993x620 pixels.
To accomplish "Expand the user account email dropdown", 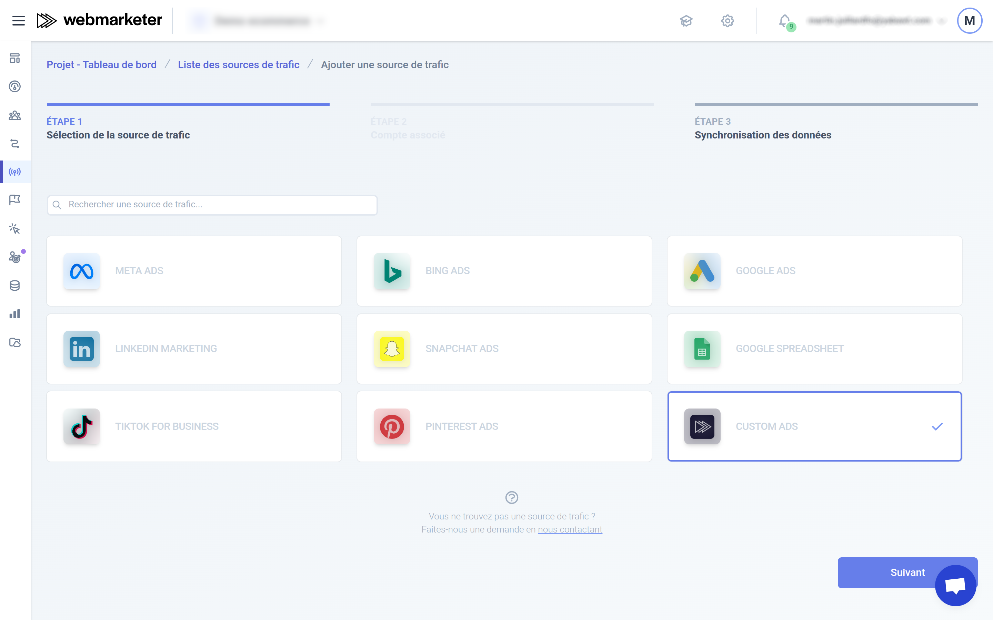I will point(874,21).
